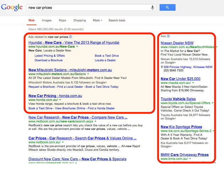Click Book a Test Drive Today link
Image resolution: width=224 pixels, height=170 pixels.
pyautogui.click(x=102, y=87)
